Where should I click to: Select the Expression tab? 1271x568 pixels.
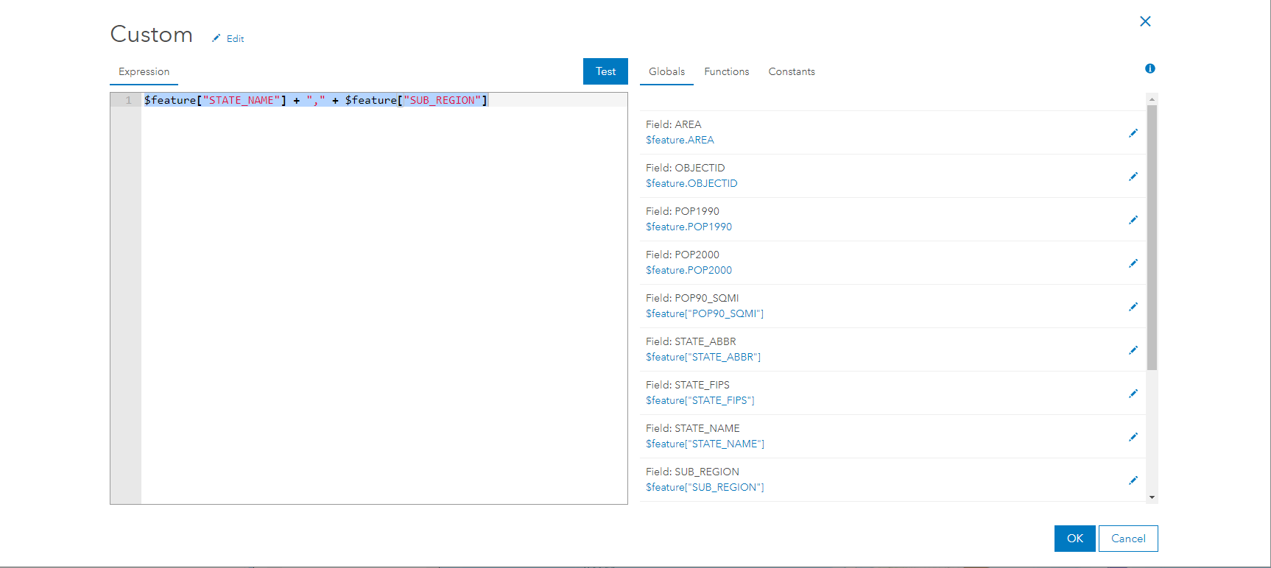[144, 71]
